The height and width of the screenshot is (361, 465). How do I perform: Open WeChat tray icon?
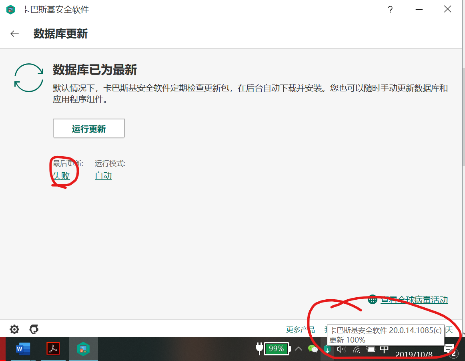tap(313, 349)
